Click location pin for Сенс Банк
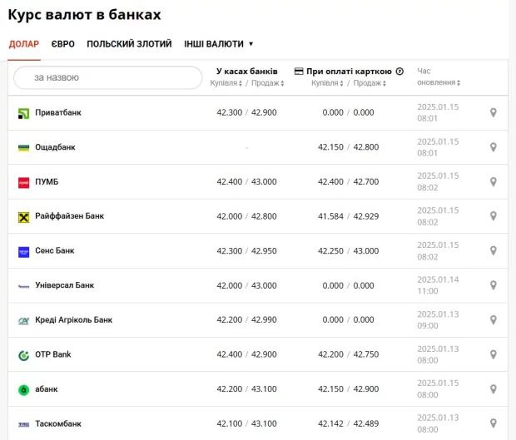The image size is (516, 440). coord(493,250)
